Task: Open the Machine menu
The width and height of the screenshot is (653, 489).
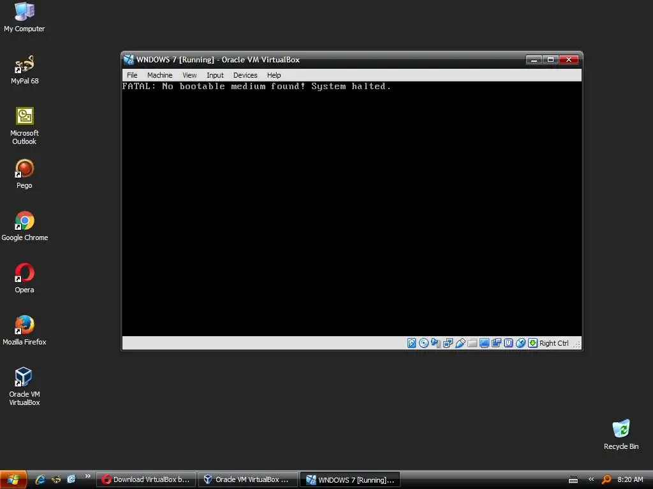Action: point(160,75)
